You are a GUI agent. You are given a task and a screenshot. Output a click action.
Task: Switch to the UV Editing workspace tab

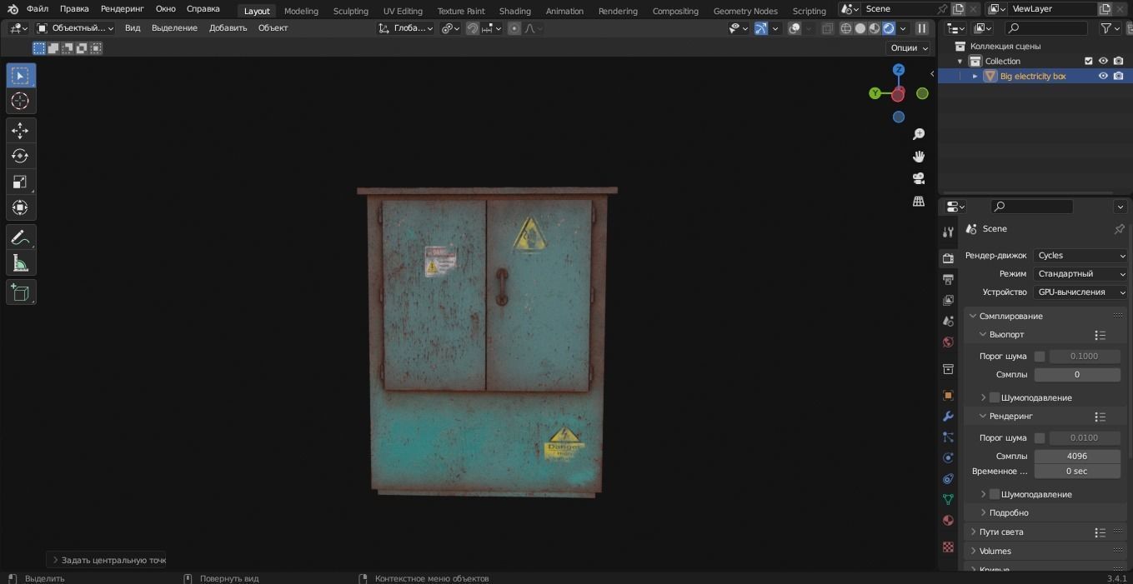pos(403,11)
